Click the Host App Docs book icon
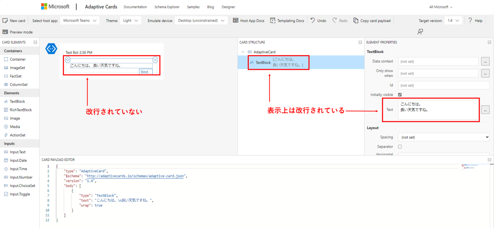The image size is (494, 228). 235,21
